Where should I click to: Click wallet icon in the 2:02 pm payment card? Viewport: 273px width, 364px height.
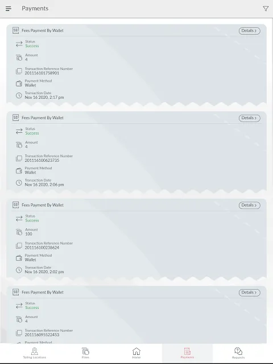19,258
